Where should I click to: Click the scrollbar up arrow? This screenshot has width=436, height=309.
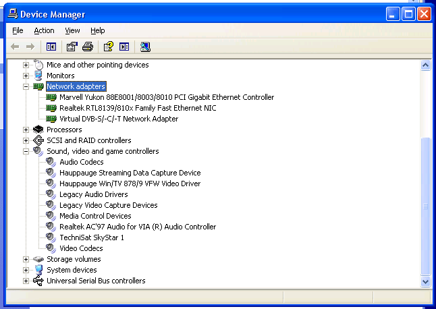tap(425, 65)
